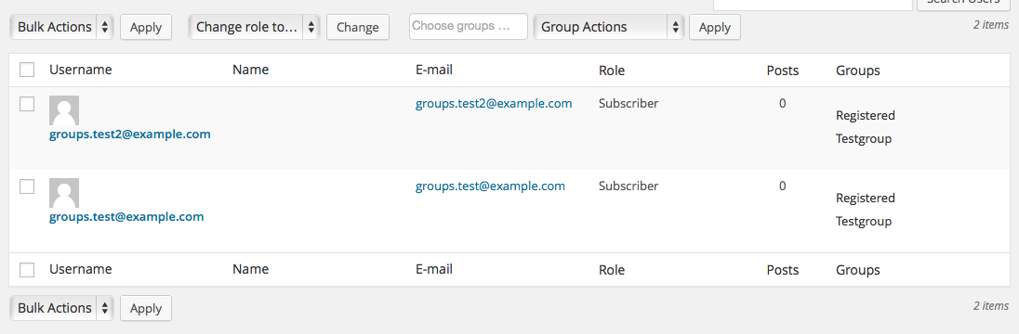Sort by Name in table header

(x=251, y=70)
